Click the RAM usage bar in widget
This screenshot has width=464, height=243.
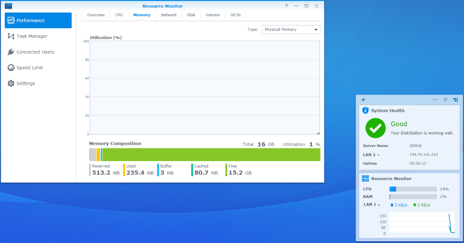pos(413,197)
